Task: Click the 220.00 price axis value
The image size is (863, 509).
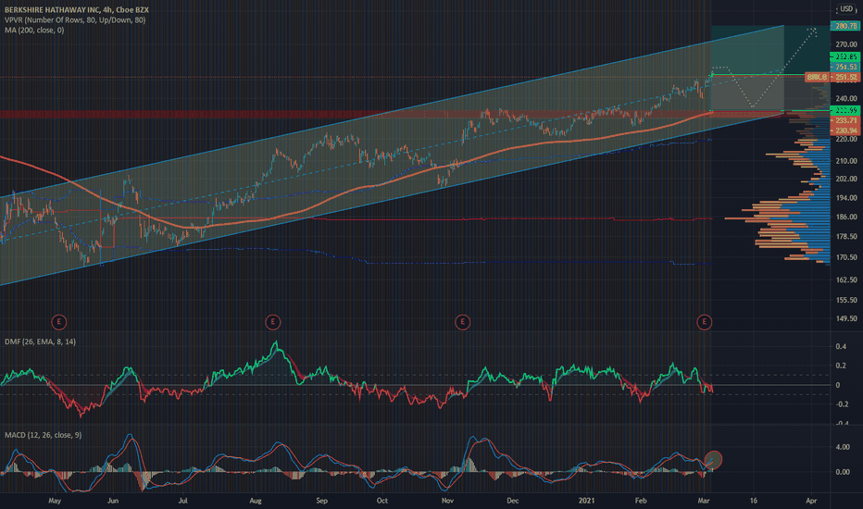Action: 846,139
